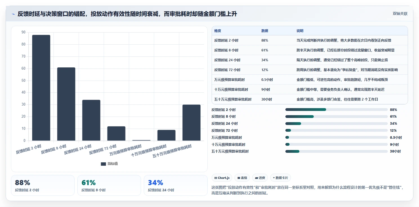
Task: Click the description starting 金额门槛低
Action: coord(342,80)
